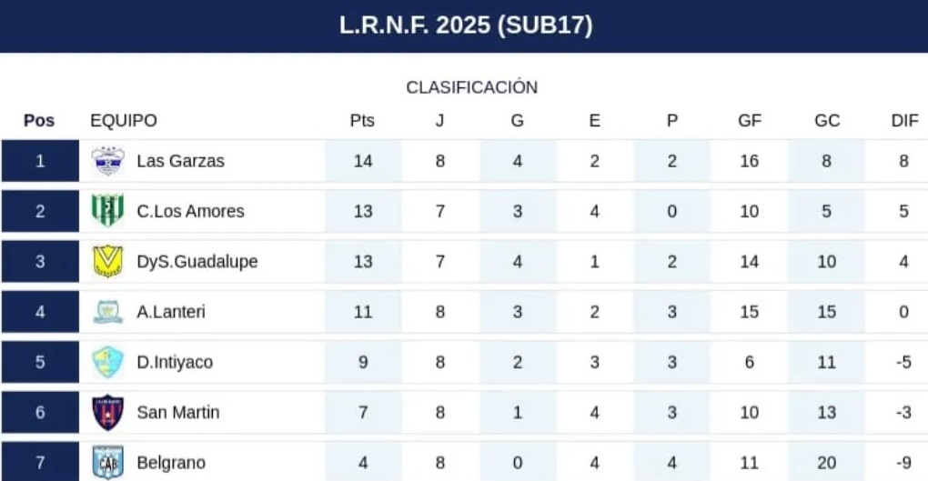Select the GF column header
This screenshot has width=928, height=481.
(x=750, y=121)
